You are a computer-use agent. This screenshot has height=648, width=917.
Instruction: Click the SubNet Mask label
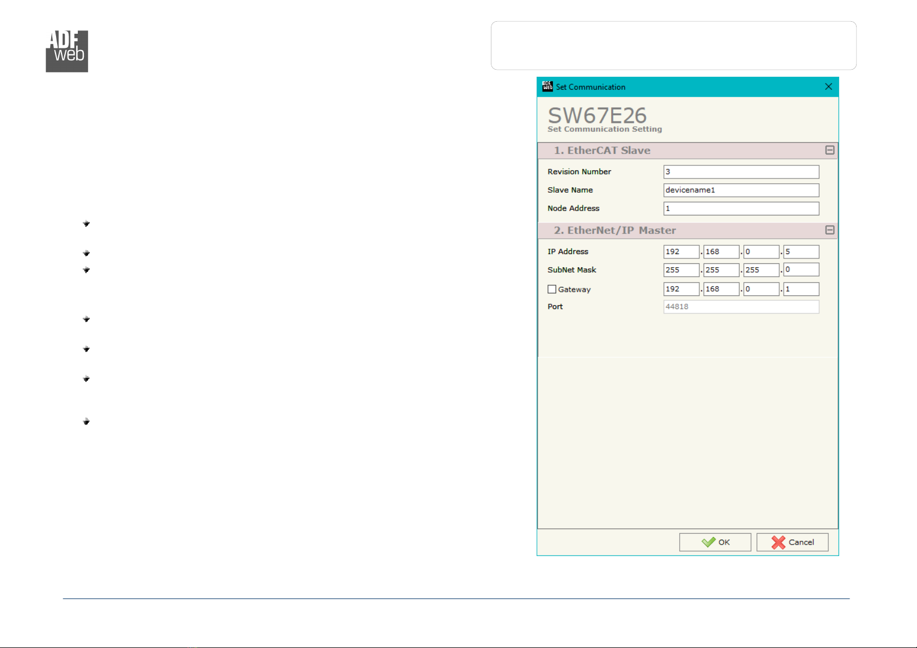click(x=571, y=270)
